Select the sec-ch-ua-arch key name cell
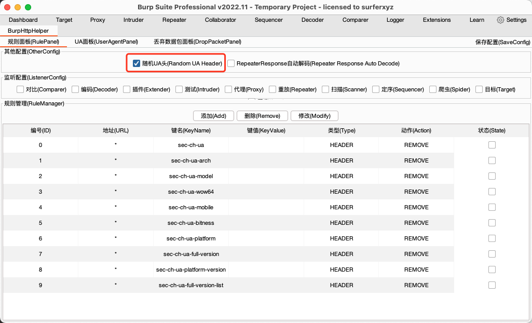The image size is (532, 323). click(x=191, y=160)
